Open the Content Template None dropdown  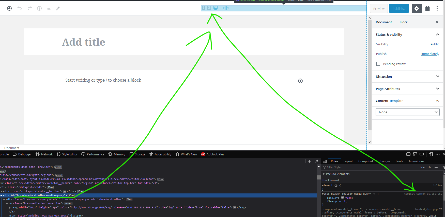click(408, 112)
